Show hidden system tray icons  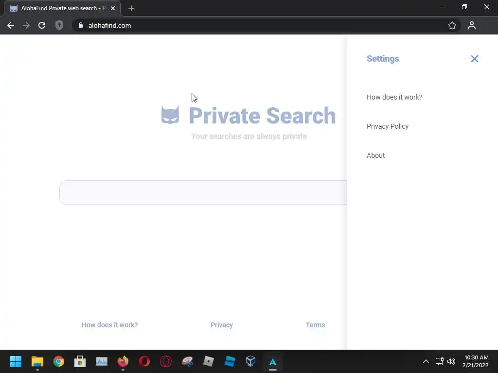[x=426, y=361]
